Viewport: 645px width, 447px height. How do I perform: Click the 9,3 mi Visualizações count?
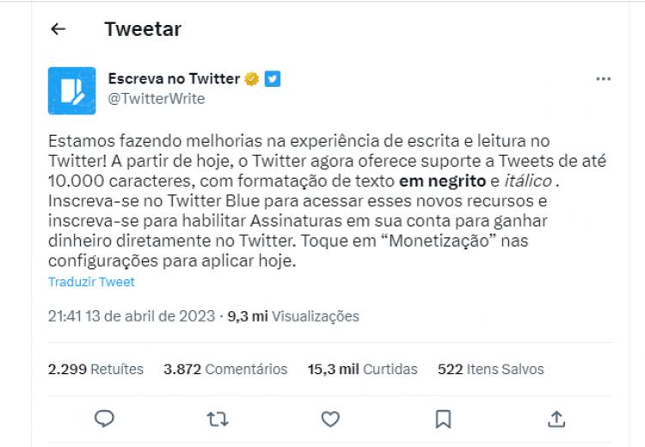pyautogui.click(x=293, y=316)
